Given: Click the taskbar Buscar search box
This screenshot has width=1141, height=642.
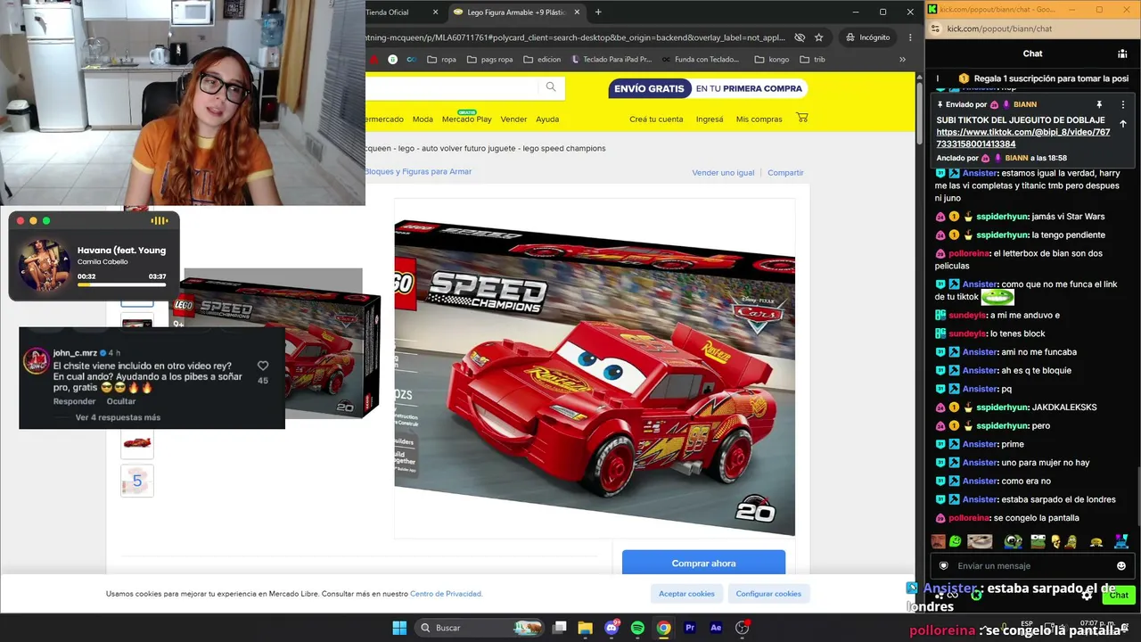Looking at the screenshot, I should pos(480,628).
